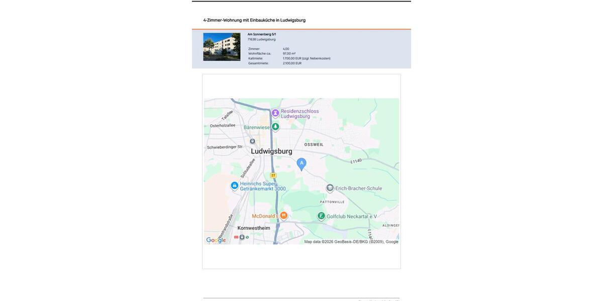The image size is (603, 301).
Task: Click the 'Erich-Bracher-Schule' text label
Action: click(359, 189)
